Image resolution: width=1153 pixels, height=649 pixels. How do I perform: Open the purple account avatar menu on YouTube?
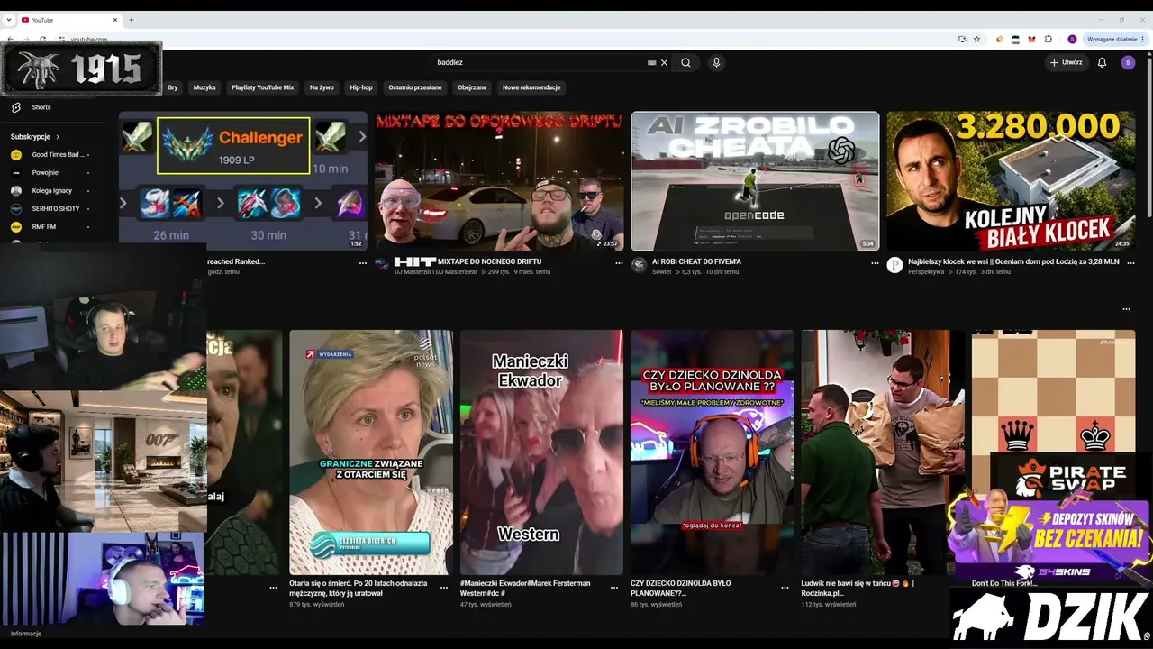(x=1128, y=62)
